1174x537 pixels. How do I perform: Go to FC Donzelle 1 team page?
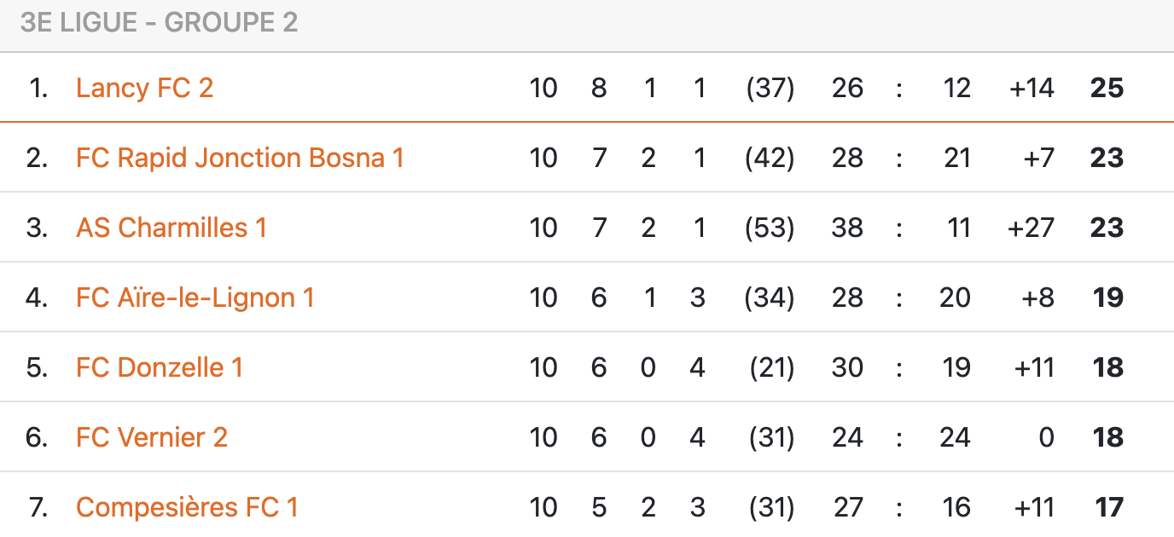159,367
